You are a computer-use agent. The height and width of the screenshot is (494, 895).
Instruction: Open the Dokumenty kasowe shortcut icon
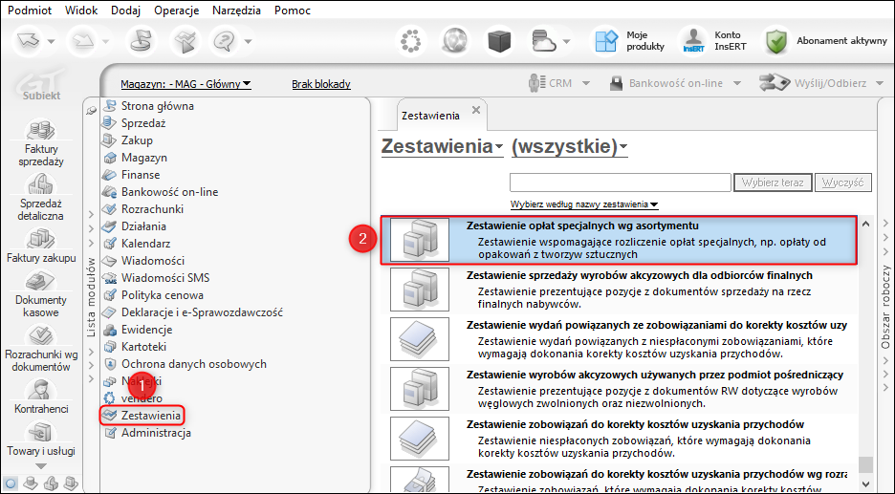coord(40,281)
